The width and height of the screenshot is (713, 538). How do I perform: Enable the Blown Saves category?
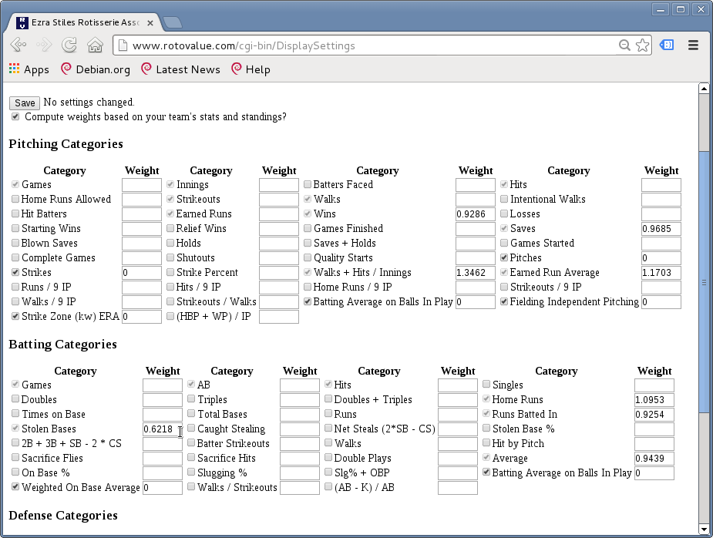coord(15,243)
